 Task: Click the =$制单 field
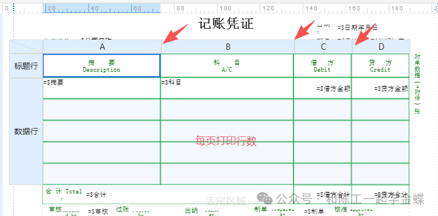pyautogui.click(x=314, y=212)
